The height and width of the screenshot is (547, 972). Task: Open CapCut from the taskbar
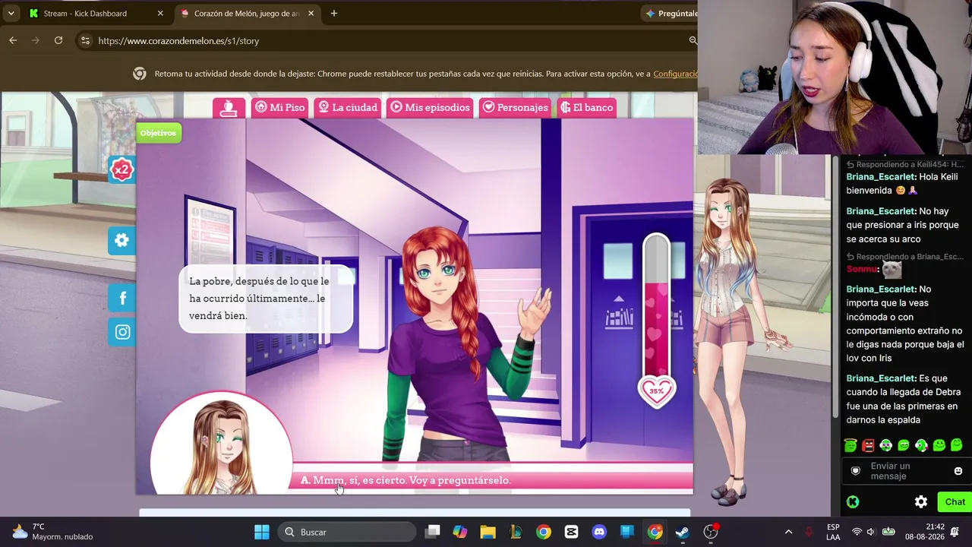click(x=571, y=532)
